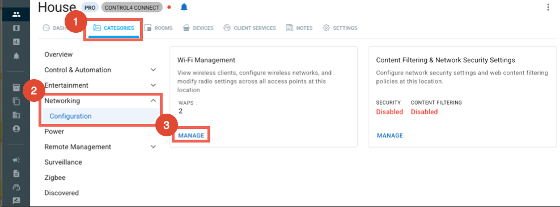Open the Notes tab
The height and width of the screenshot is (207, 560).
[x=299, y=28]
